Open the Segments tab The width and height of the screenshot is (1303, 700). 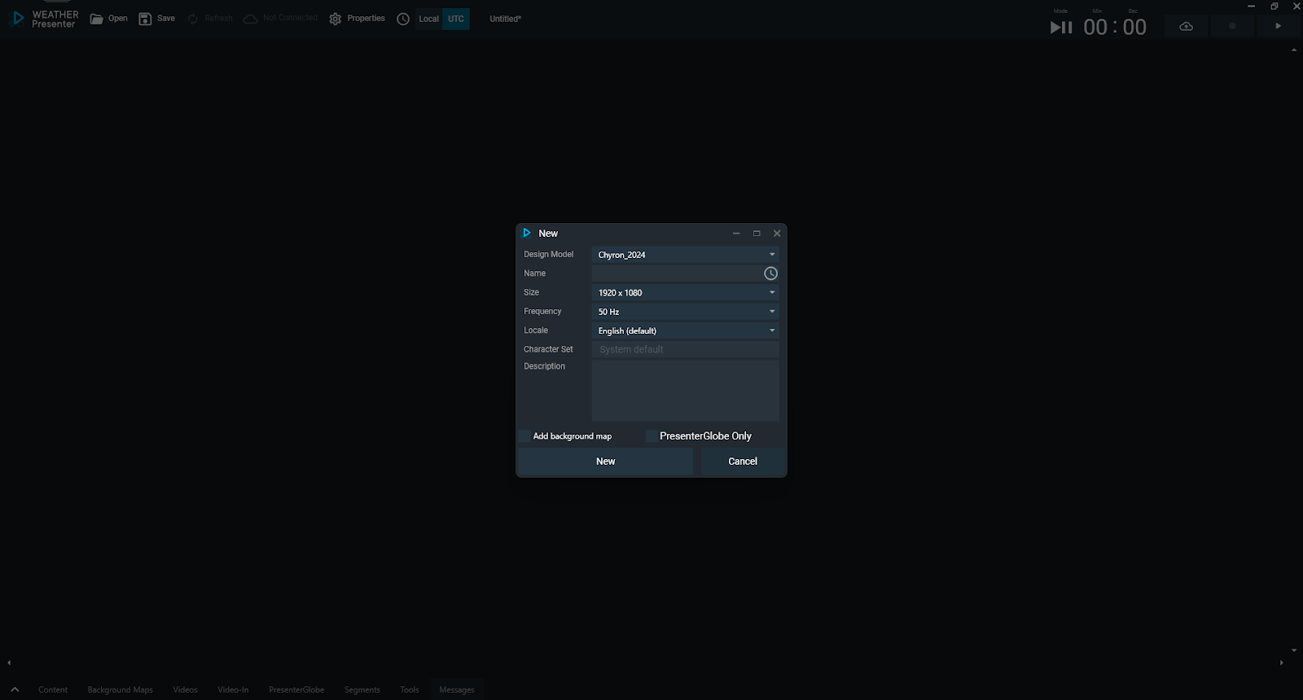click(x=362, y=689)
